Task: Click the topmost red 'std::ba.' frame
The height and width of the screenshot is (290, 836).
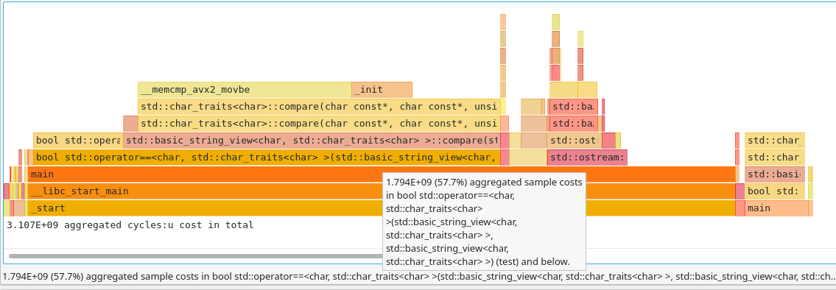Action: [573, 107]
